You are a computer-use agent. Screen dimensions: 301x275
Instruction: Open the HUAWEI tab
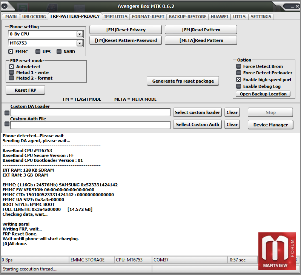tap(220, 17)
